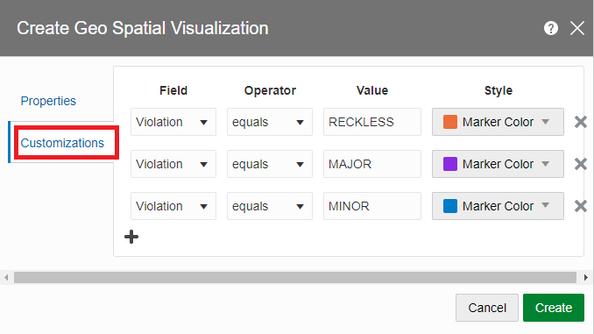Pick the orange Marker Color swatch
Image resolution: width=594 pixels, height=334 pixels.
450,122
